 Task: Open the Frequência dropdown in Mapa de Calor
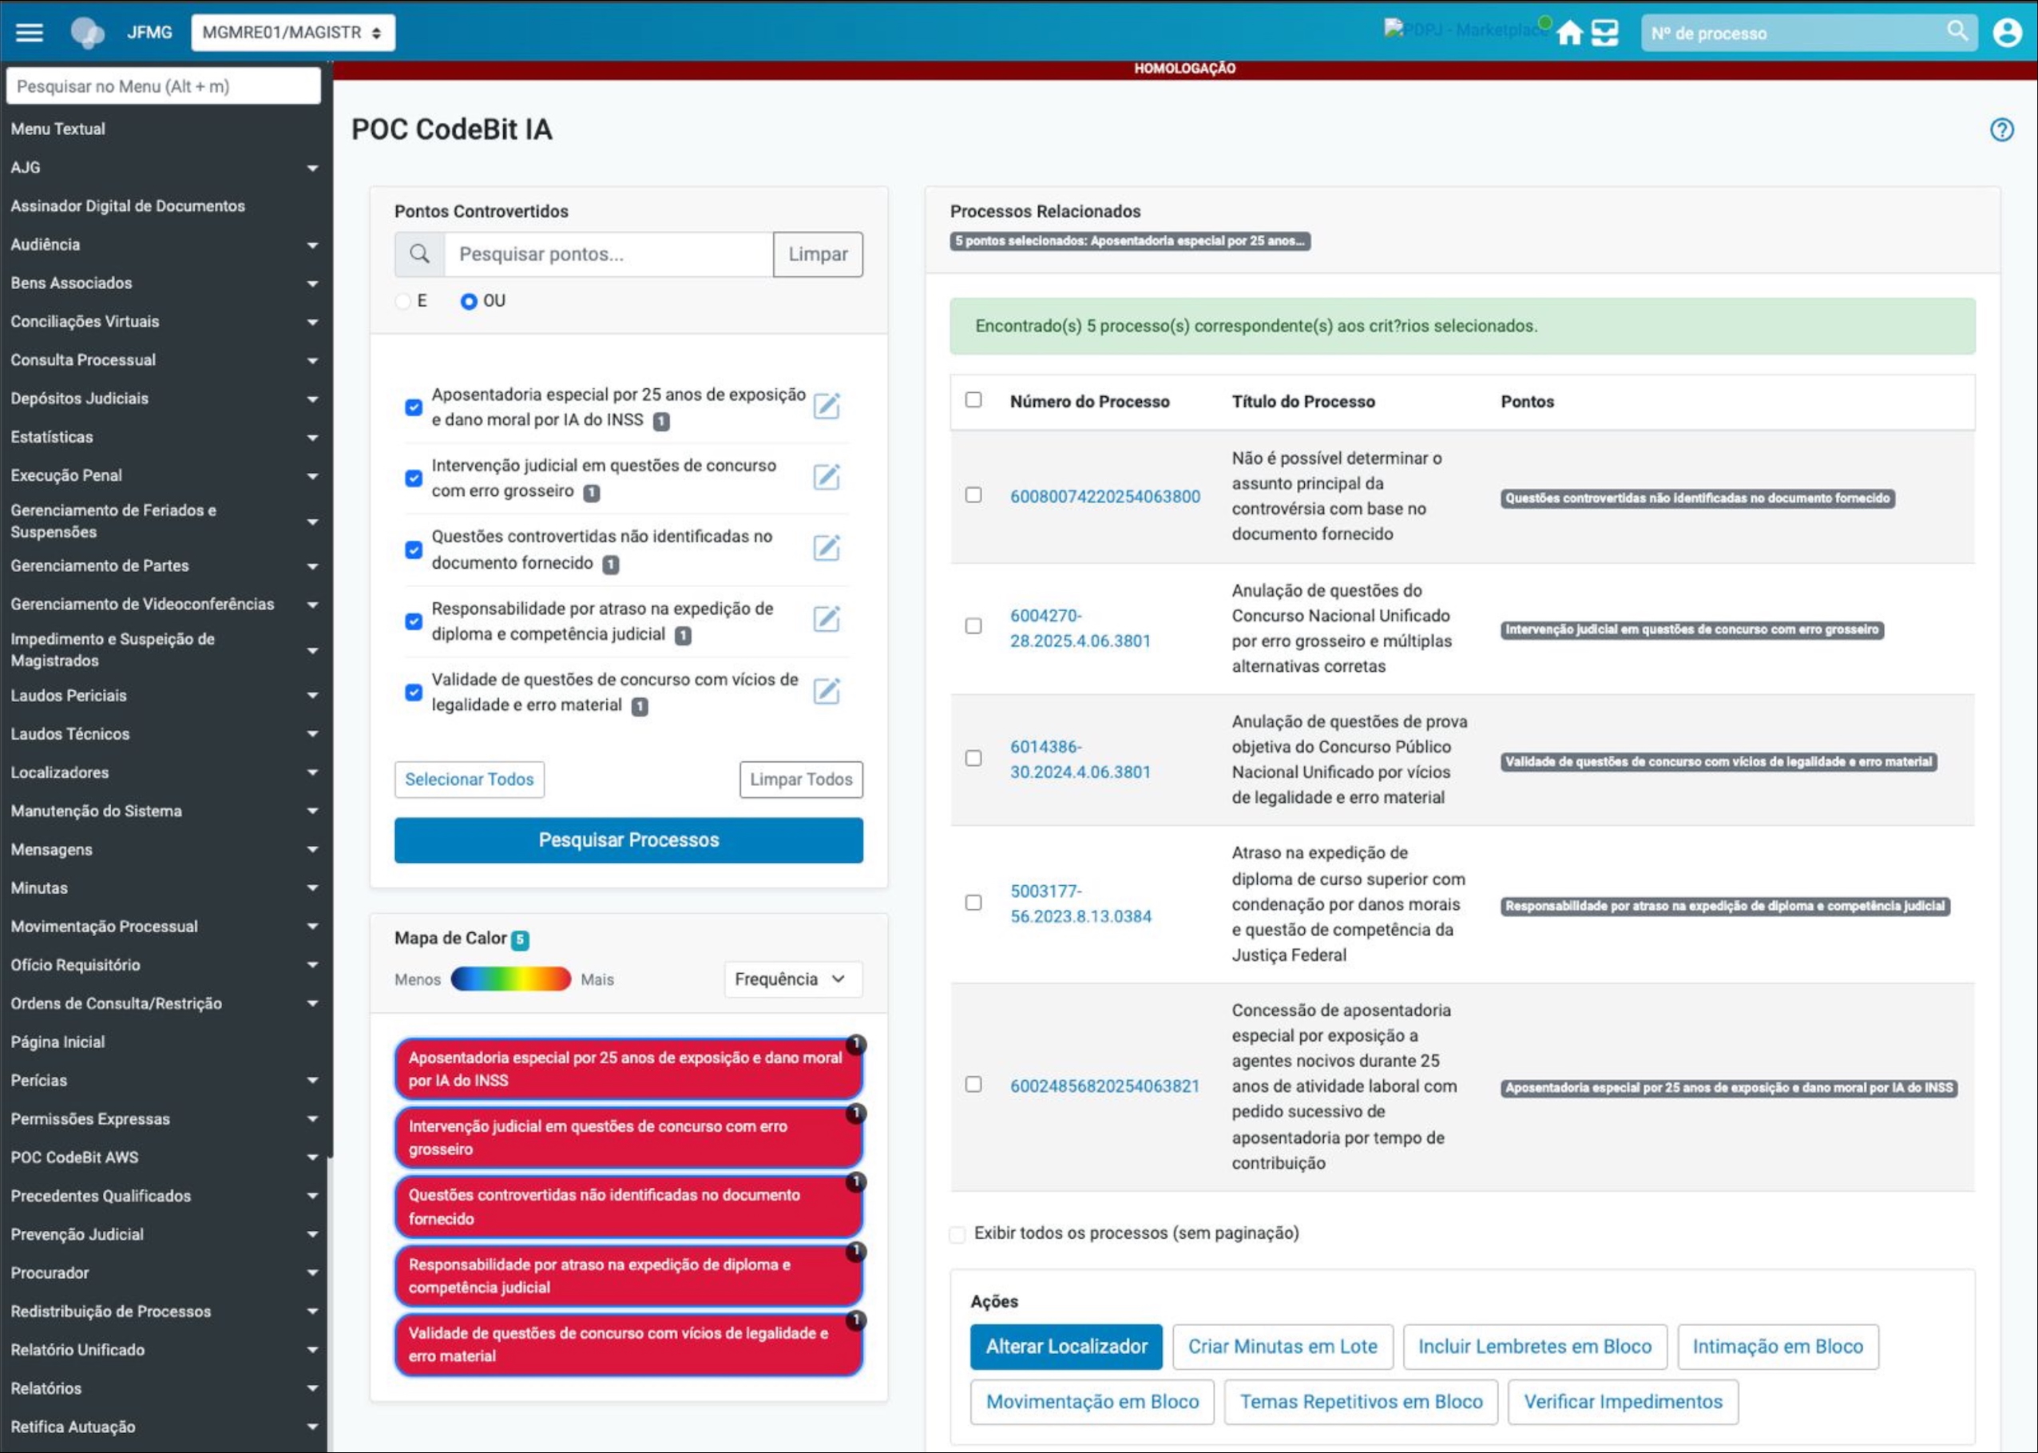(791, 979)
